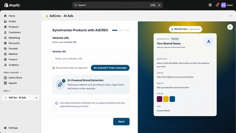Image resolution: width=236 pixels, height=133 pixels.
Task: Click the pin icon beside AdCrex app
Action: coord(36,98)
